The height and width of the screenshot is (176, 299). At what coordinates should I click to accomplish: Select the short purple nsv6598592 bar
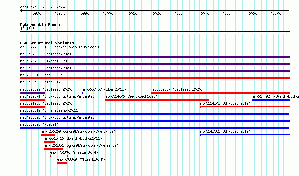point(33,93)
